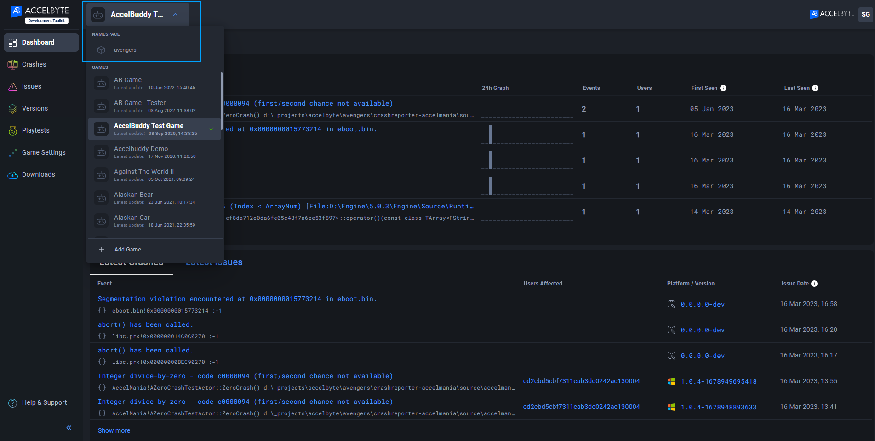Click the Events column header
The image size is (875, 441).
point(591,88)
